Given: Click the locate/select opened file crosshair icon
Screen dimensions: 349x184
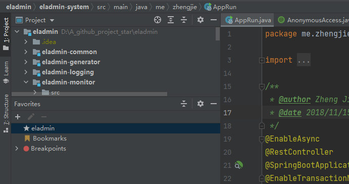Looking at the screenshot, I should [158, 20].
